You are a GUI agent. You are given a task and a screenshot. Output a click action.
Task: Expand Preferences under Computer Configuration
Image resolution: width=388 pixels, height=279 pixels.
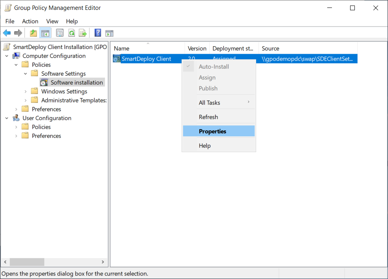click(x=16, y=109)
